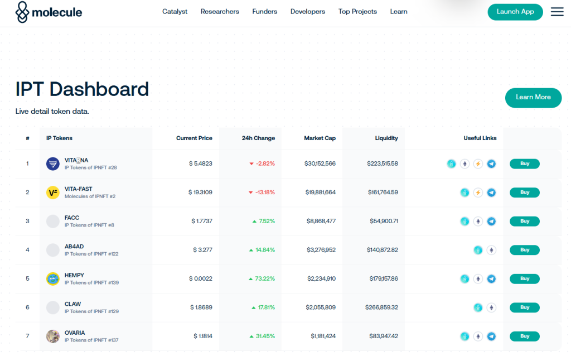The height and width of the screenshot is (356, 571).
Task: Click the VITA-FAST yellow token logo
Action: click(x=53, y=193)
